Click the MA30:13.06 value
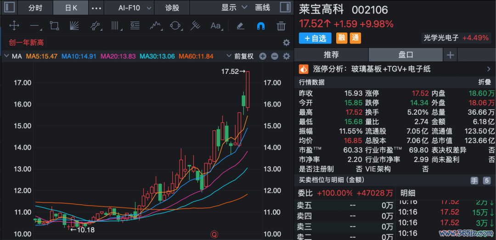Viewport: 496px width, 240px height. point(157,56)
